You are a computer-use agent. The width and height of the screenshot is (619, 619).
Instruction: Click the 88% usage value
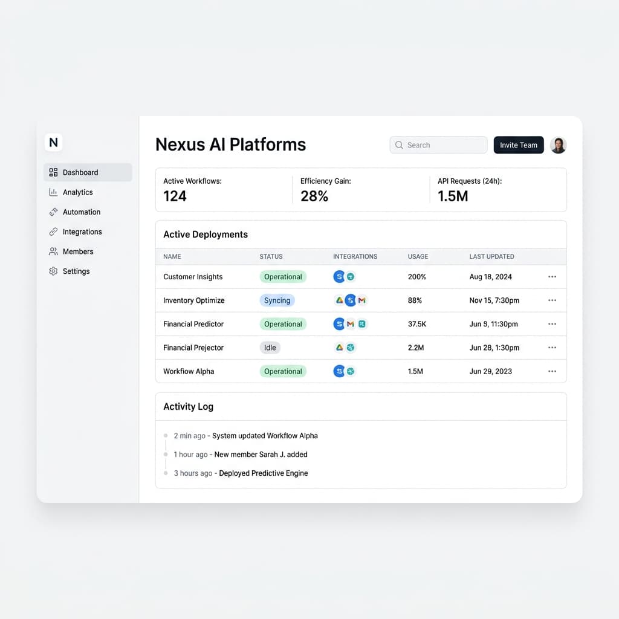tap(415, 300)
